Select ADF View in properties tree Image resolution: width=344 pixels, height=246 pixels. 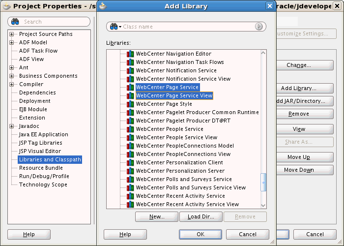point(31,59)
